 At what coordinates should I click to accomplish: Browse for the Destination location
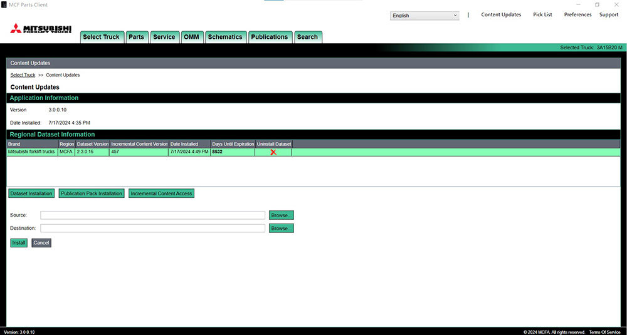coord(282,229)
